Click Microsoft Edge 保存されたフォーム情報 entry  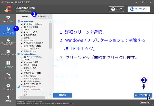[x=32, y=46]
